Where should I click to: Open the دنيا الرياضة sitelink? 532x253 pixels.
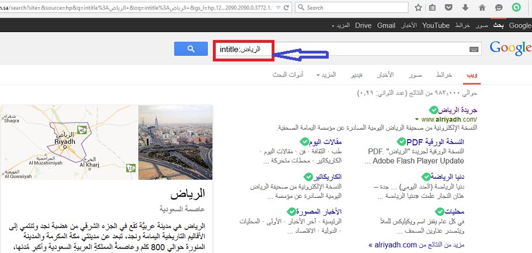(x=447, y=177)
